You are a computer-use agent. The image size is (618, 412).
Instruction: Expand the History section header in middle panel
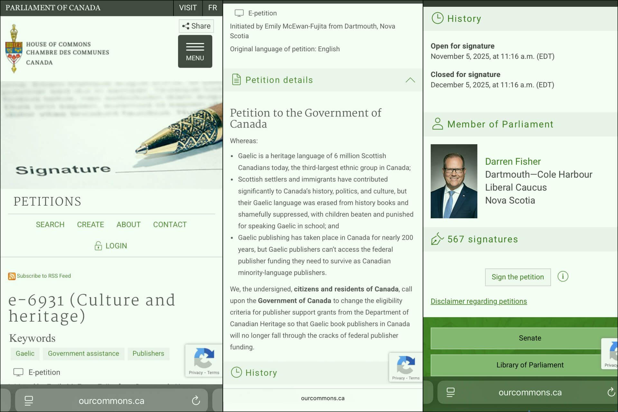click(x=261, y=373)
